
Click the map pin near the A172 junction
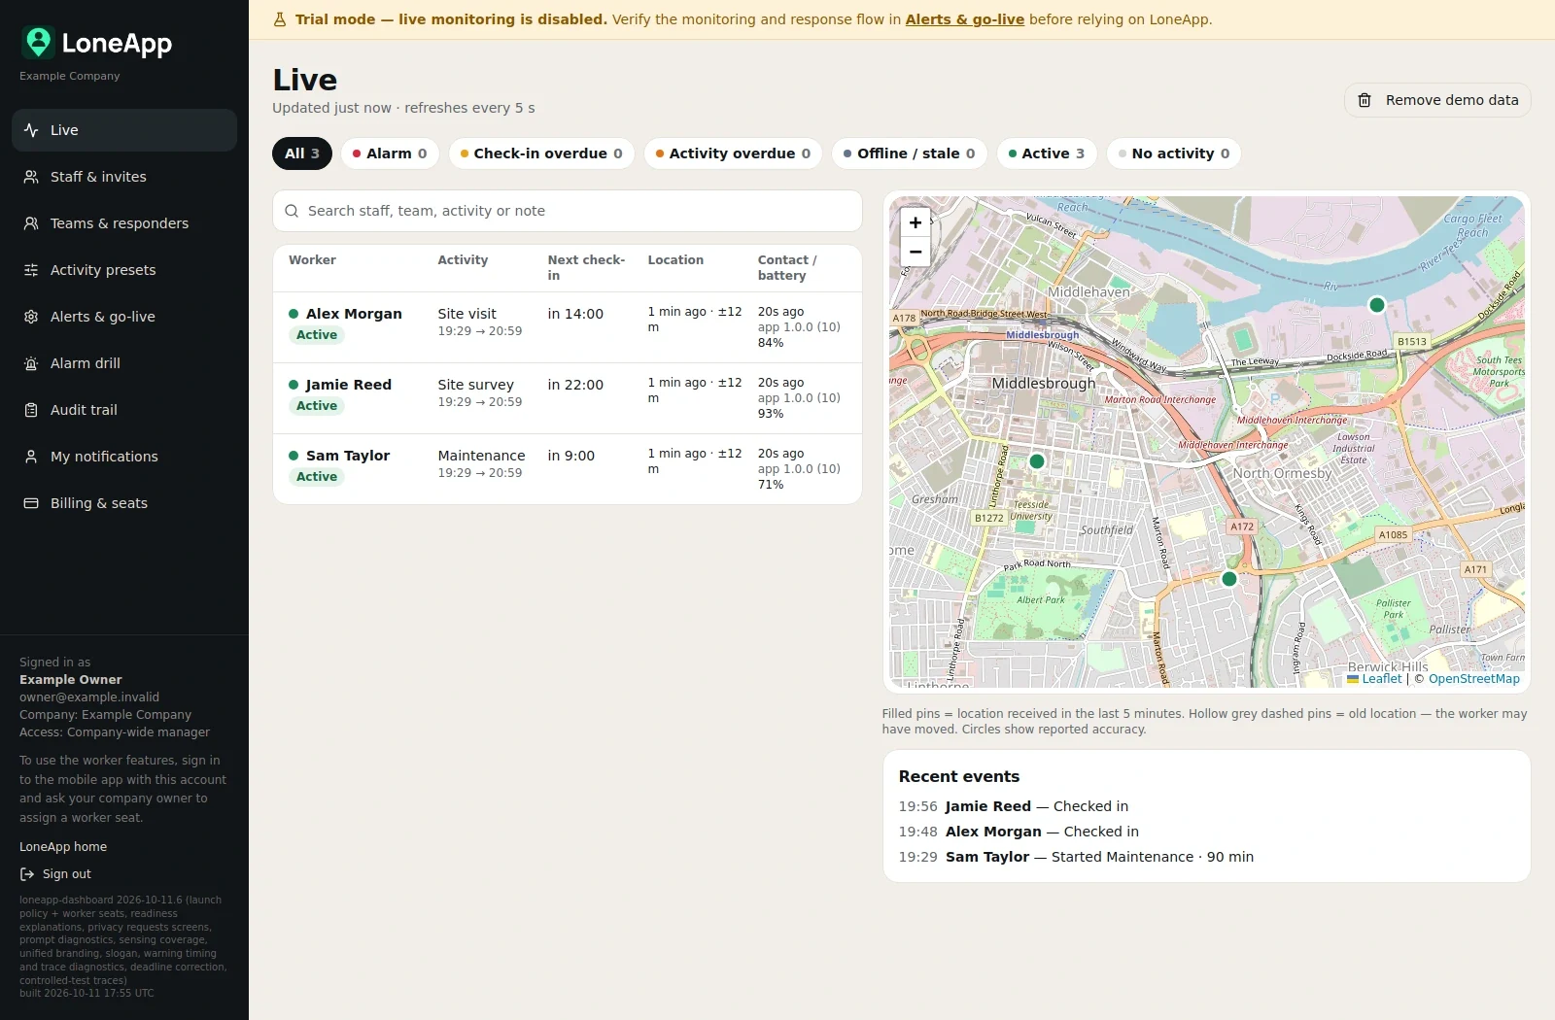(1229, 579)
